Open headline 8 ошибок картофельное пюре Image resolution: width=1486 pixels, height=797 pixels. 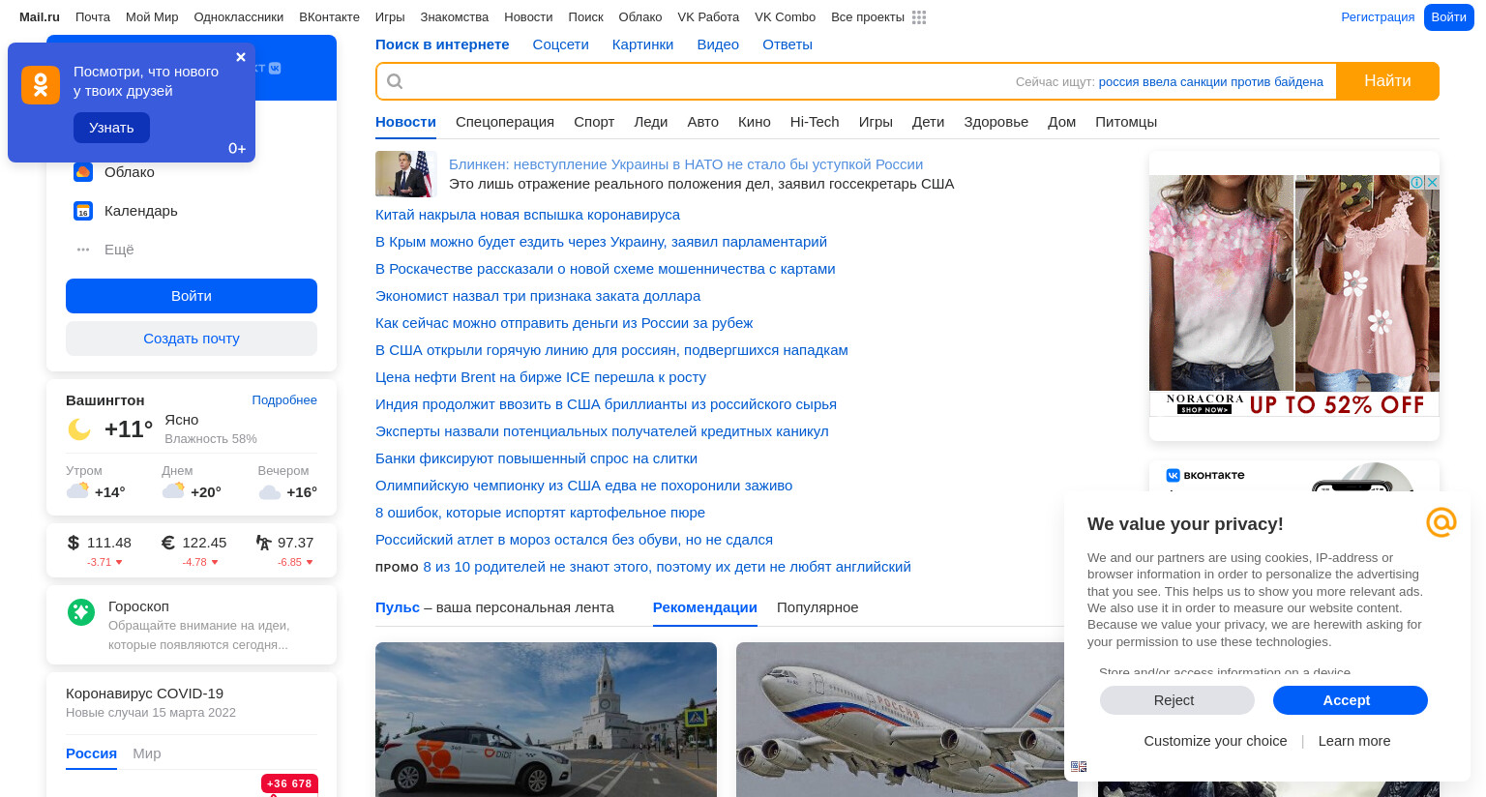540,513
